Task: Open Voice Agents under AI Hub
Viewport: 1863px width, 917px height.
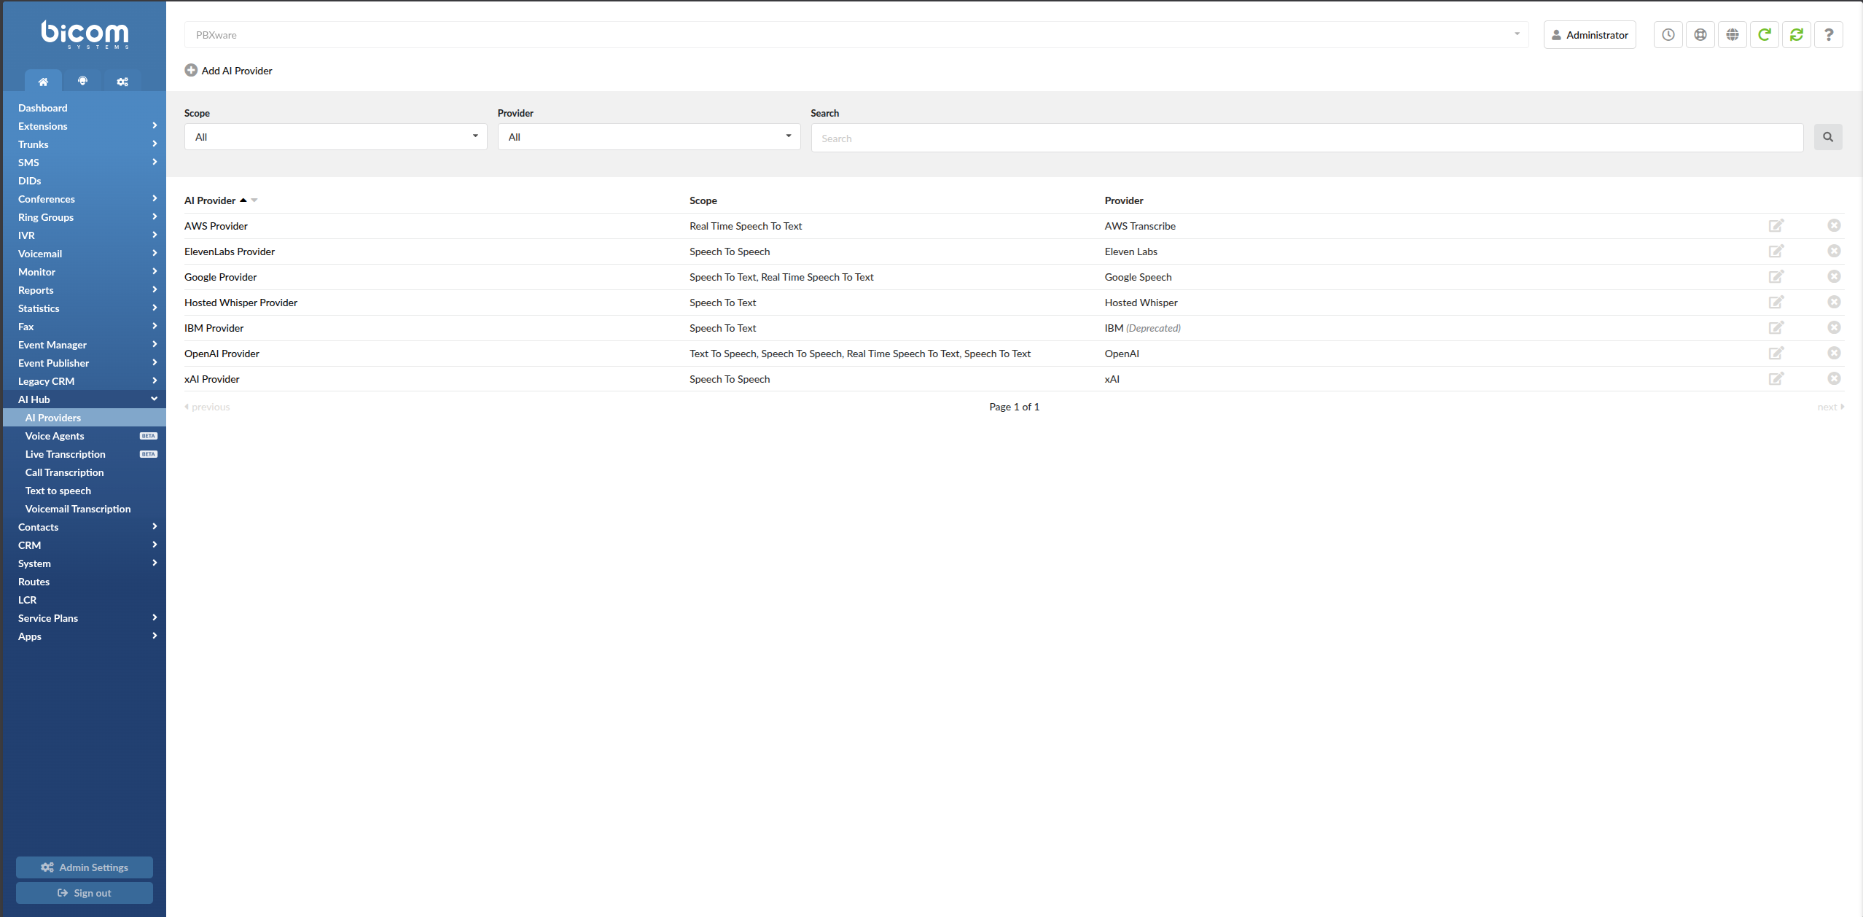Action: [85, 436]
